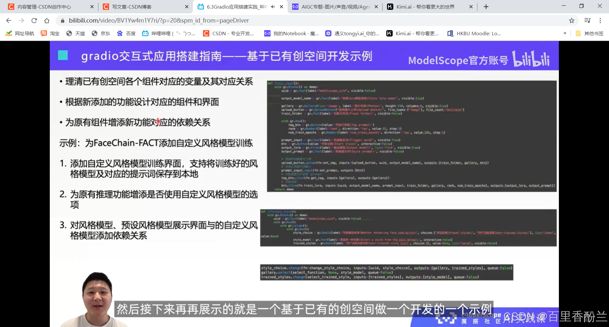Restore down the browser window

581,6
